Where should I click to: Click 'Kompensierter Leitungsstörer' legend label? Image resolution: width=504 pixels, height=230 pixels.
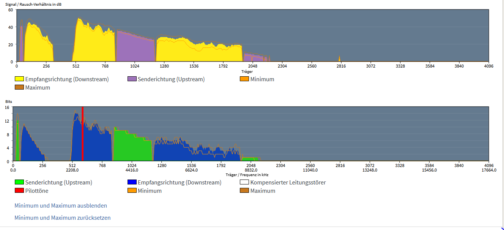(288, 183)
